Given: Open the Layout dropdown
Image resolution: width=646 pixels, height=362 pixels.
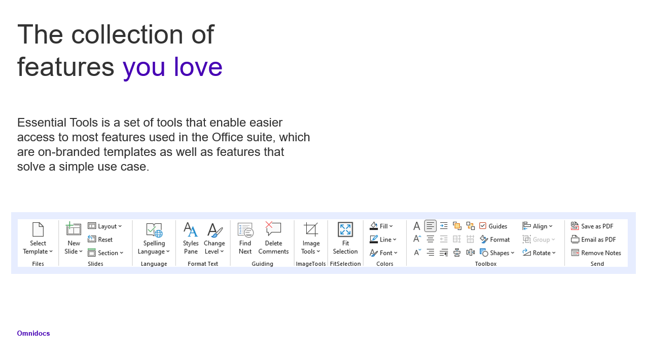Looking at the screenshot, I should tap(105, 226).
